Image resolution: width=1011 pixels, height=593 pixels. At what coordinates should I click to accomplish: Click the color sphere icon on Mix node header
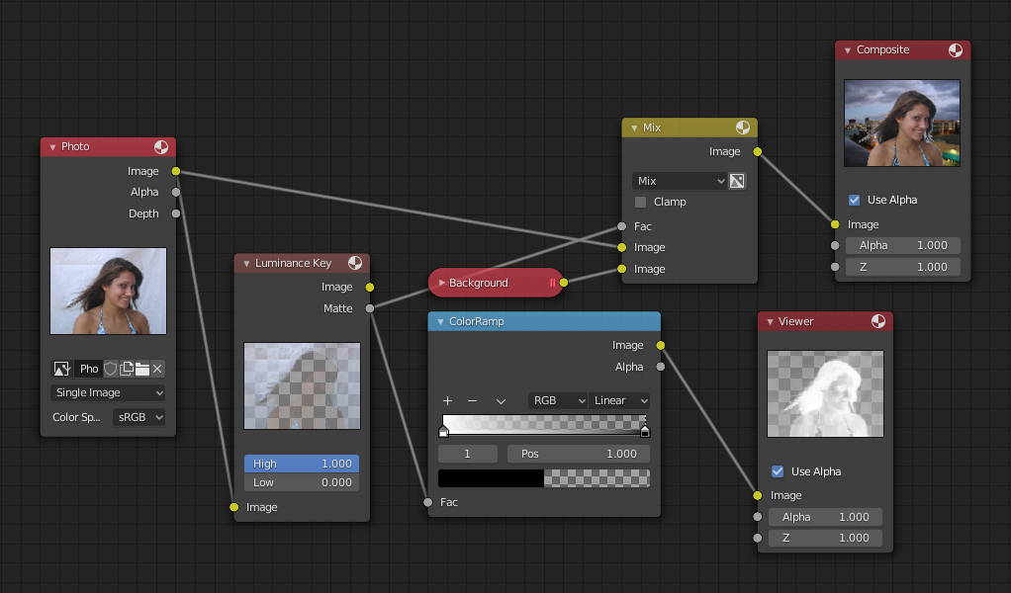click(x=742, y=127)
